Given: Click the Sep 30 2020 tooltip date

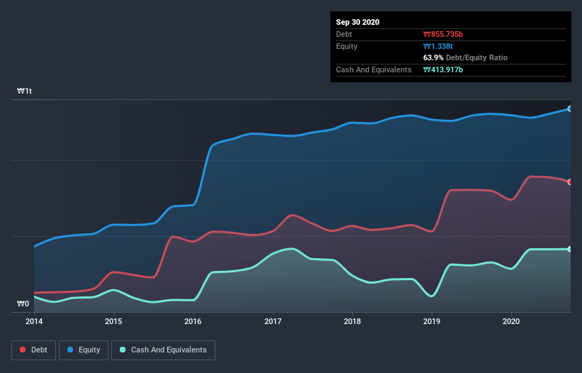Looking at the screenshot, I should [x=358, y=22].
